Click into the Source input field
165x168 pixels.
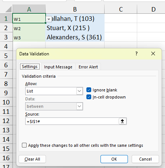click(72, 121)
